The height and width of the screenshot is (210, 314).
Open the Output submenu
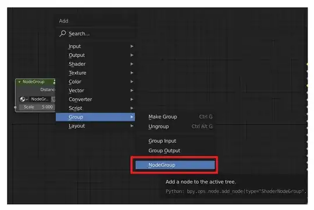pyautogui.click(x=95, y=55)
